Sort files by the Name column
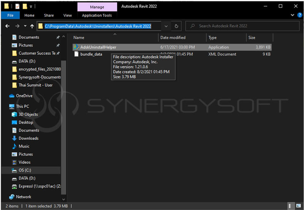 (115, 38)
